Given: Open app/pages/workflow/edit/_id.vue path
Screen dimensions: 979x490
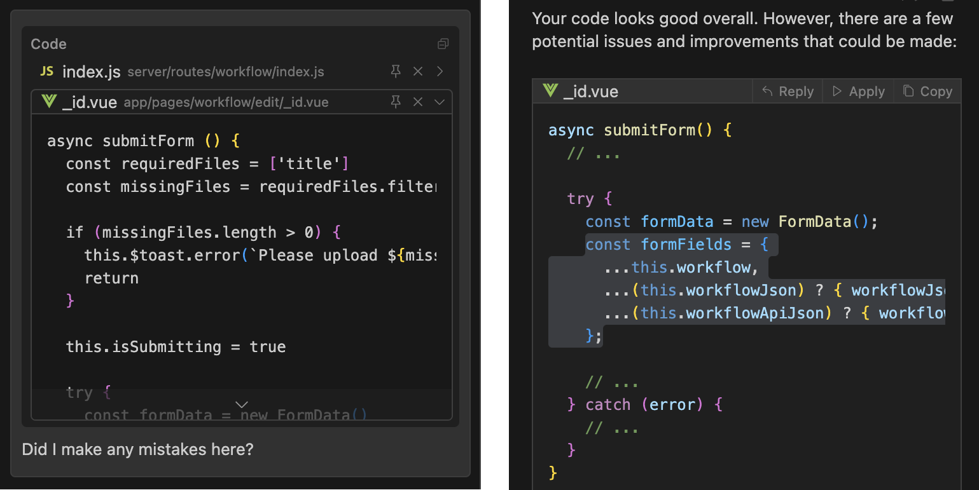Looking at the screenshot, I should click(226, 102).
